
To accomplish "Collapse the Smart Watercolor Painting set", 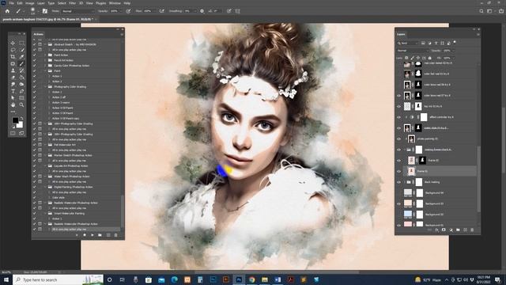I will click(x=46, y=213).
